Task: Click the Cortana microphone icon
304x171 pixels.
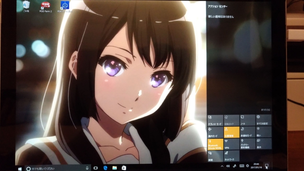Action: pyautogui.click(x=87, y=168)
